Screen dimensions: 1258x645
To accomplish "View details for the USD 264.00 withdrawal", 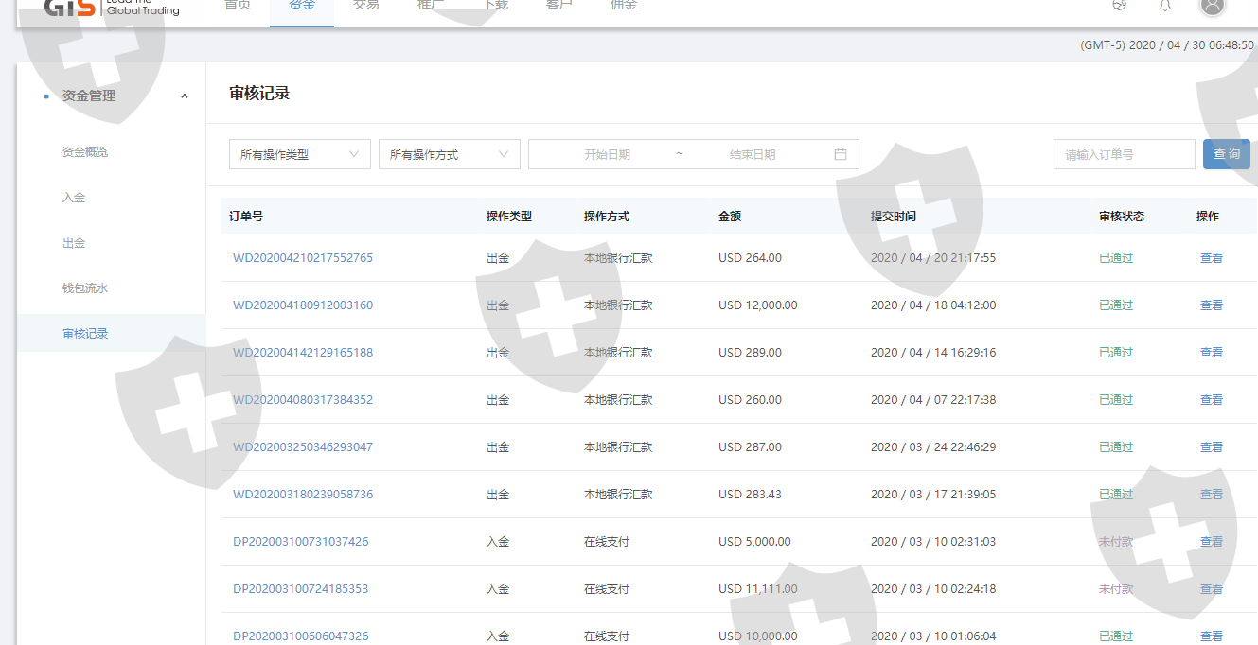I will coord(1211,258).
